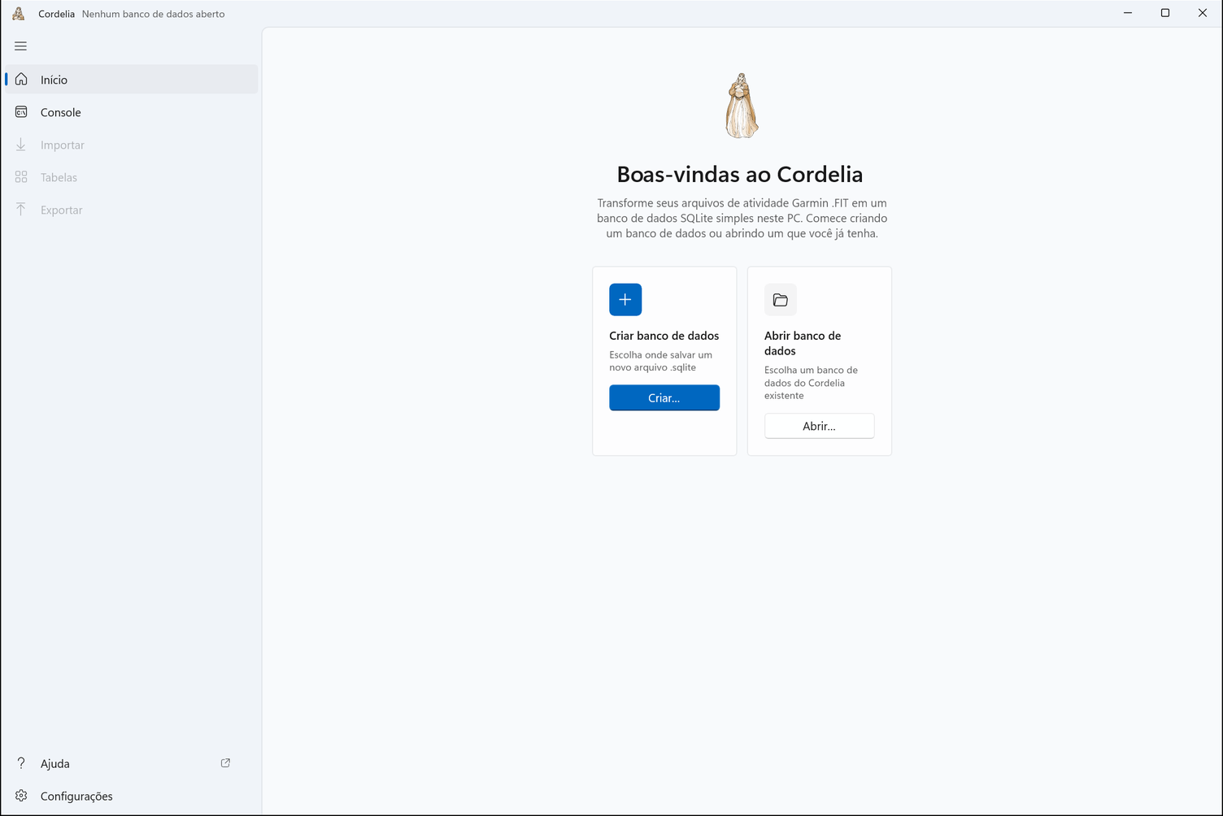
Task: Click the 'Escolha onde salvar' description text
Action: [x=661, y=361]
